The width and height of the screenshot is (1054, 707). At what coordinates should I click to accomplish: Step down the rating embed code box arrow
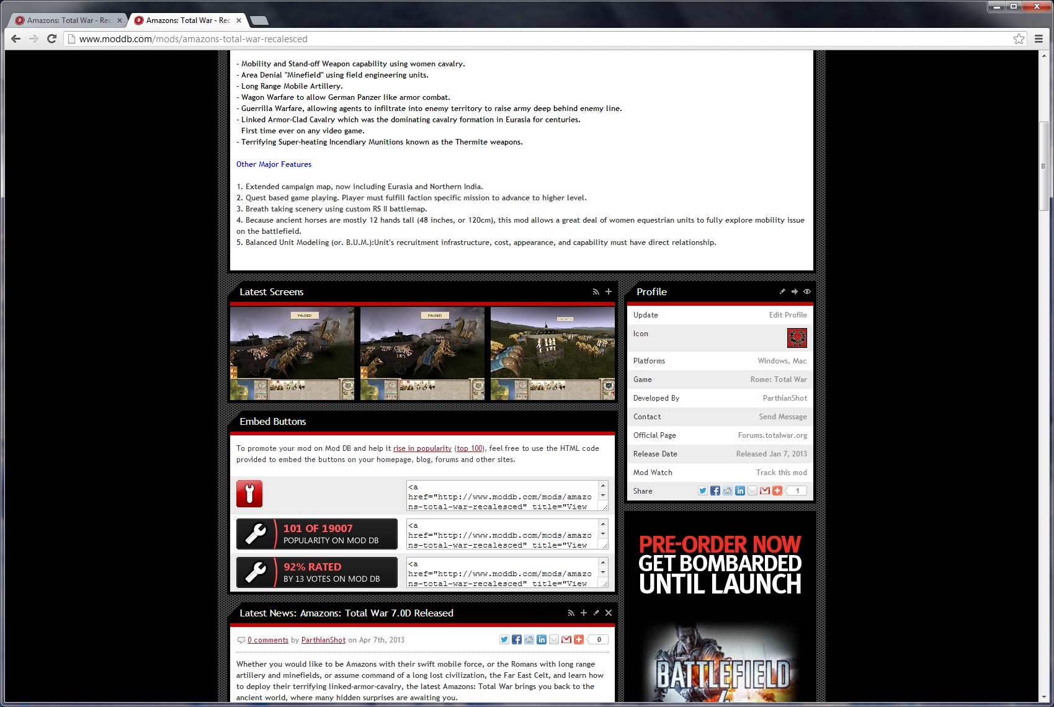(603, 573)
